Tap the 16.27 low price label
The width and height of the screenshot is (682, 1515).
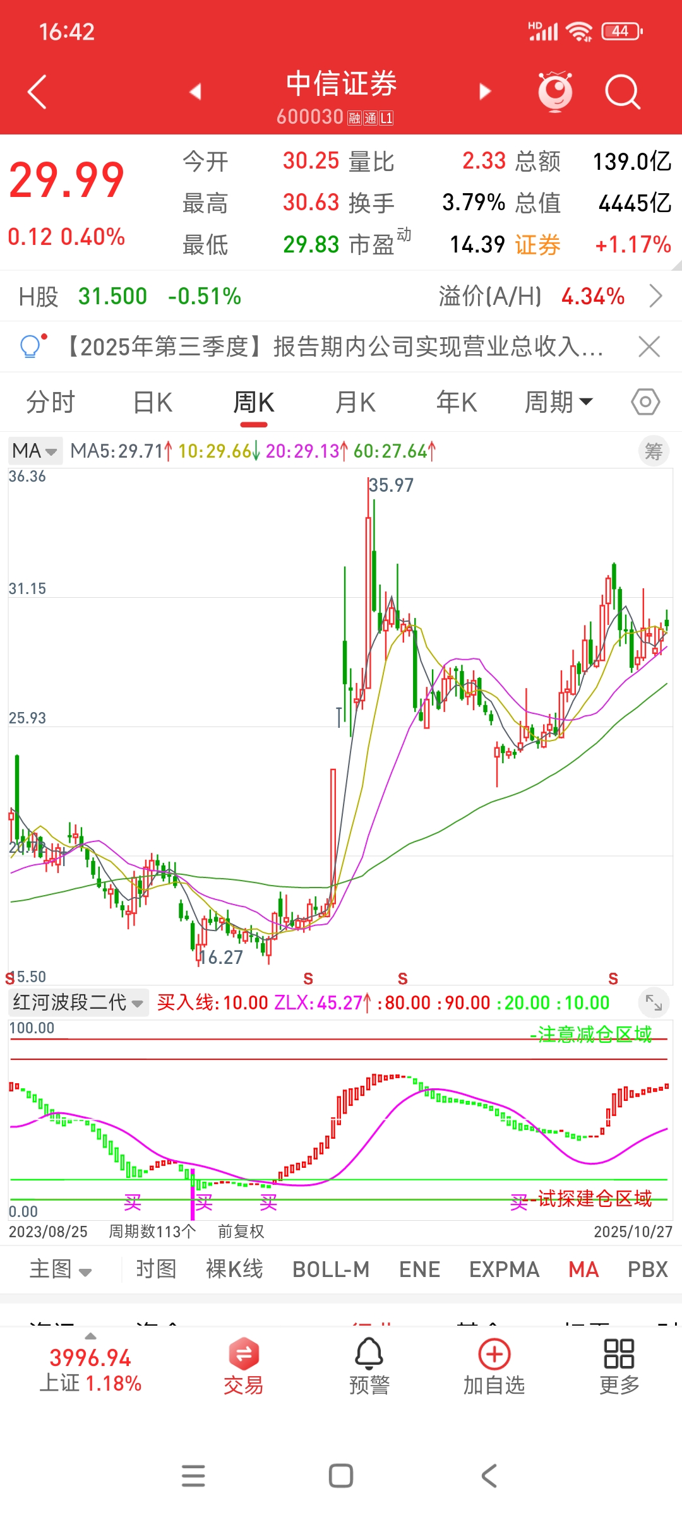[x=222, y=958]
